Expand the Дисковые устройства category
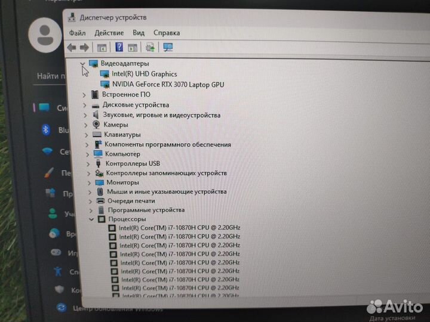The height and width of the screenshot is (322, 430). click(84, 105)
